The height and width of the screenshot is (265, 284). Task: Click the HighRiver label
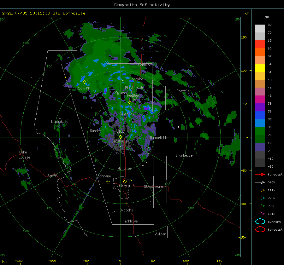click(x=131, y=221)
